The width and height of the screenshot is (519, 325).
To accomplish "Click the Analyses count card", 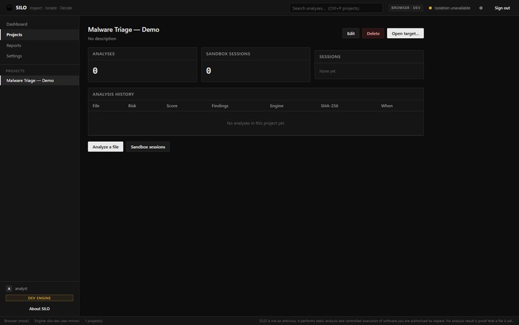I will coord(142,64).
